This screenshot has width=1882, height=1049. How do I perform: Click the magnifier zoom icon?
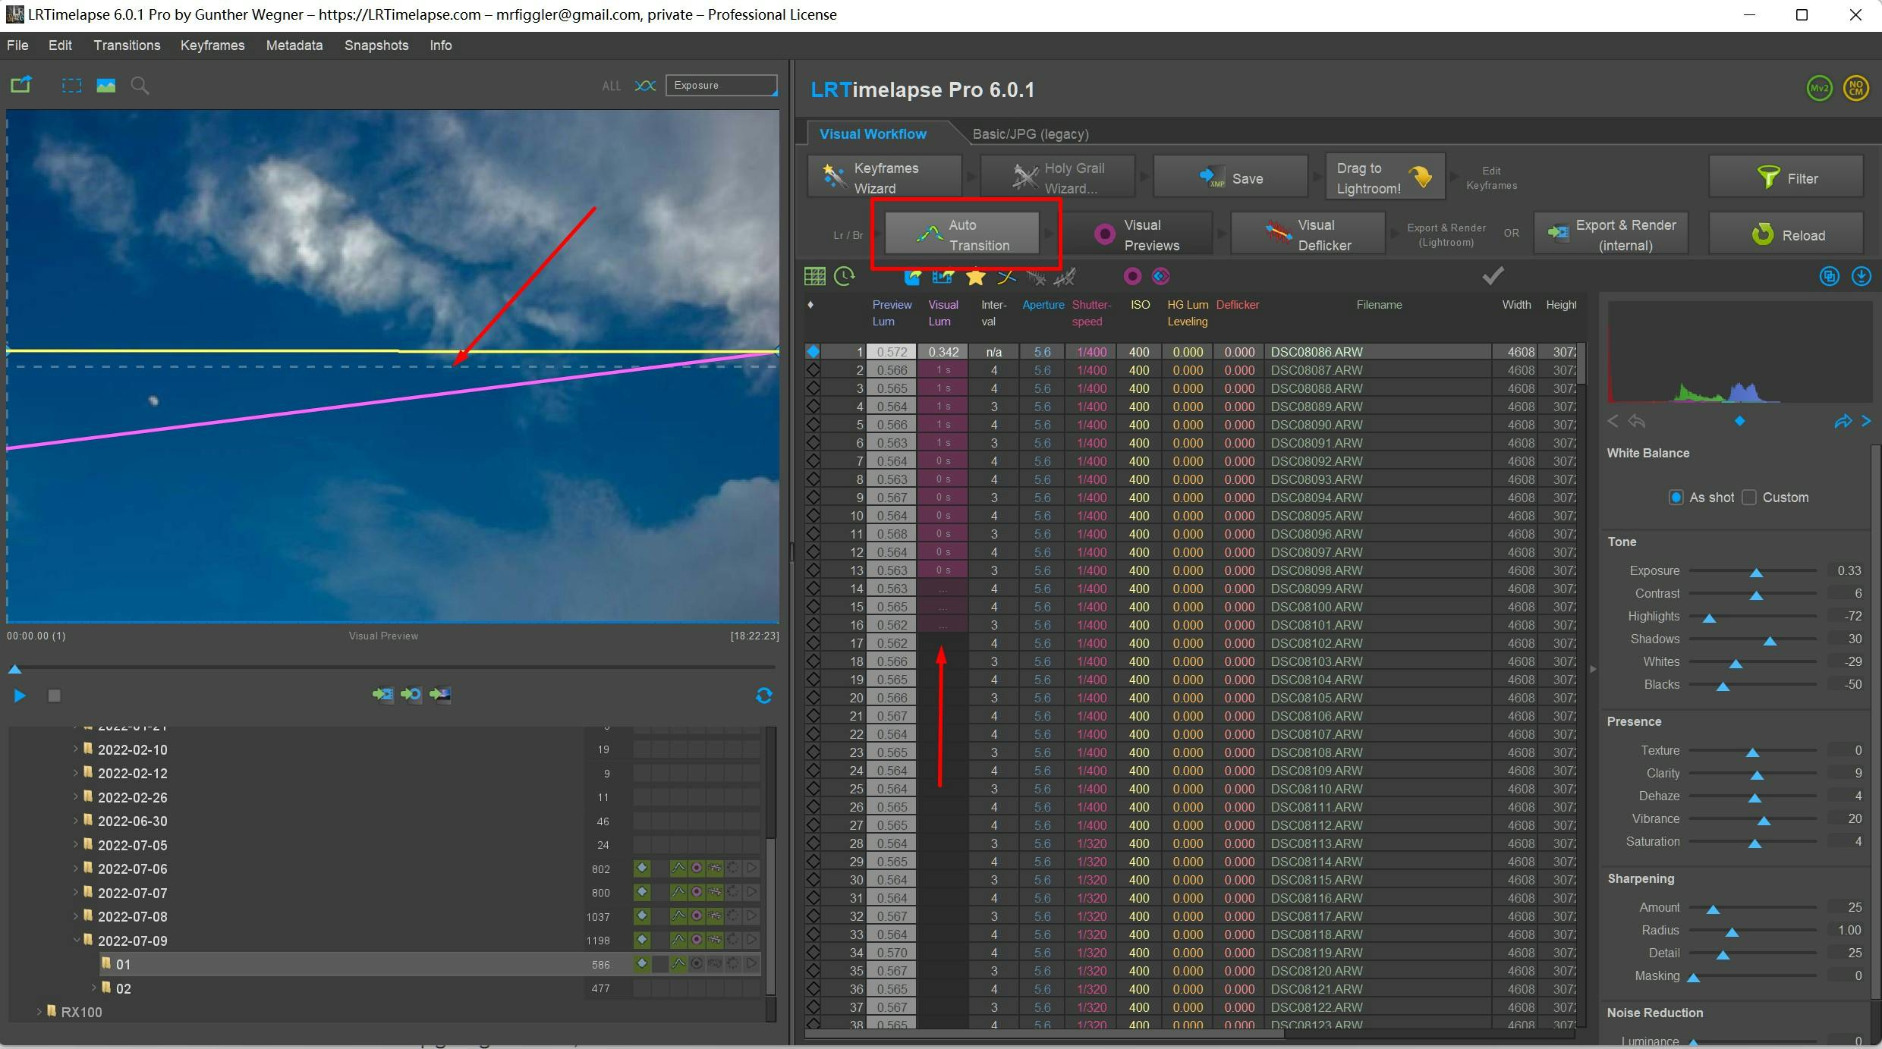pyautogui.click(x=140, y=86)
